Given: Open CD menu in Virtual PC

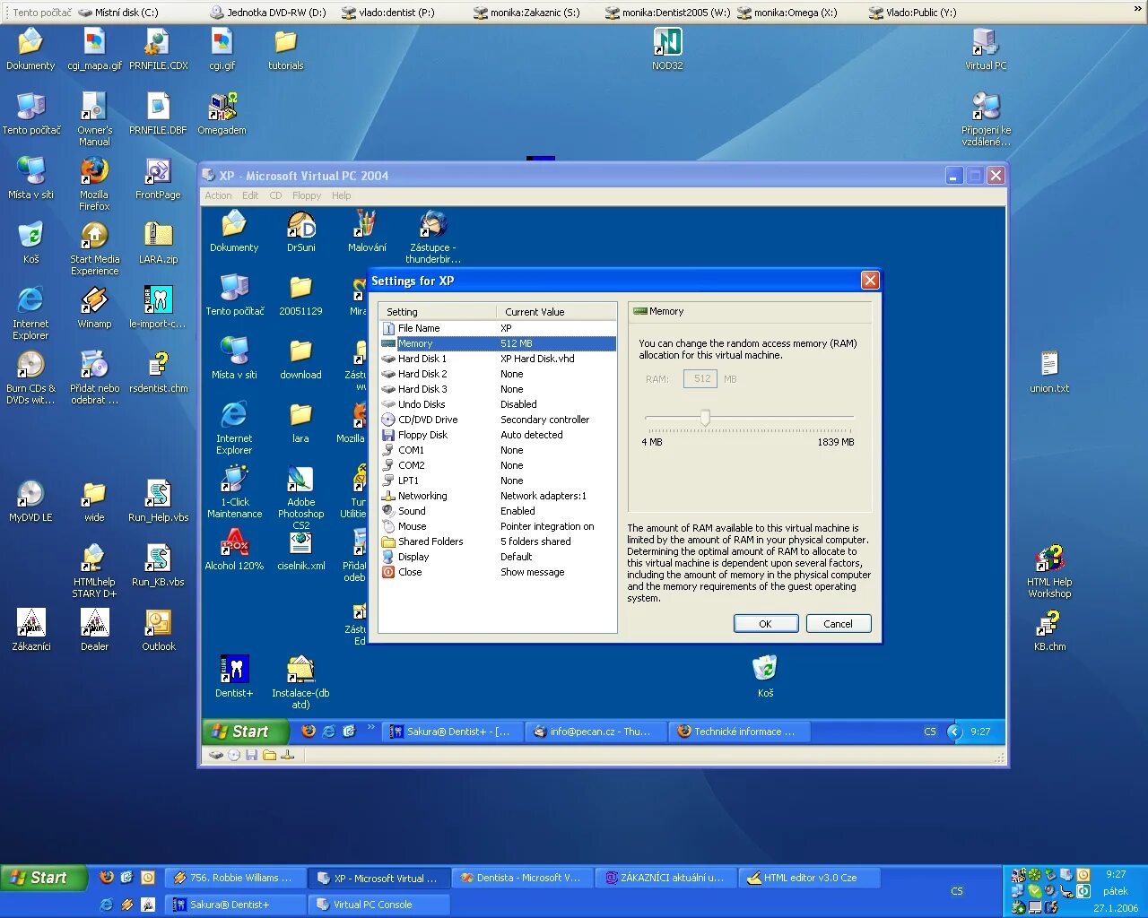Looking at the screenshot, I should click(275, 195).
